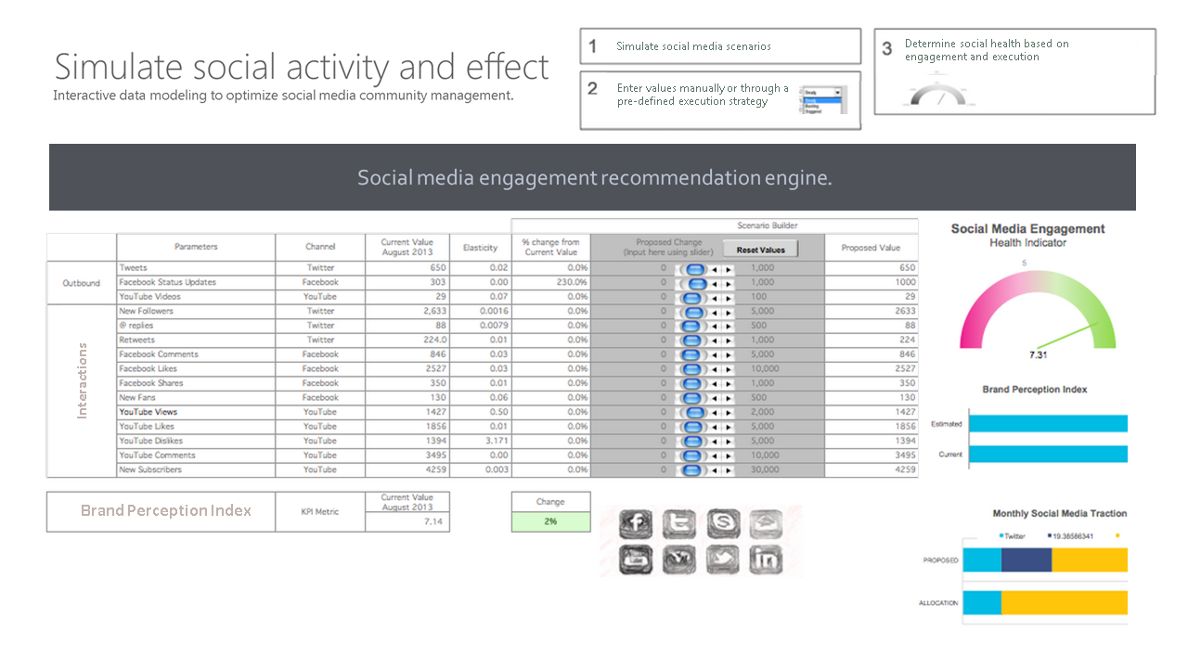This screenshot has width=1188, height=668.
Task: Click the green Change 2% cell
Action: (550, 521)
